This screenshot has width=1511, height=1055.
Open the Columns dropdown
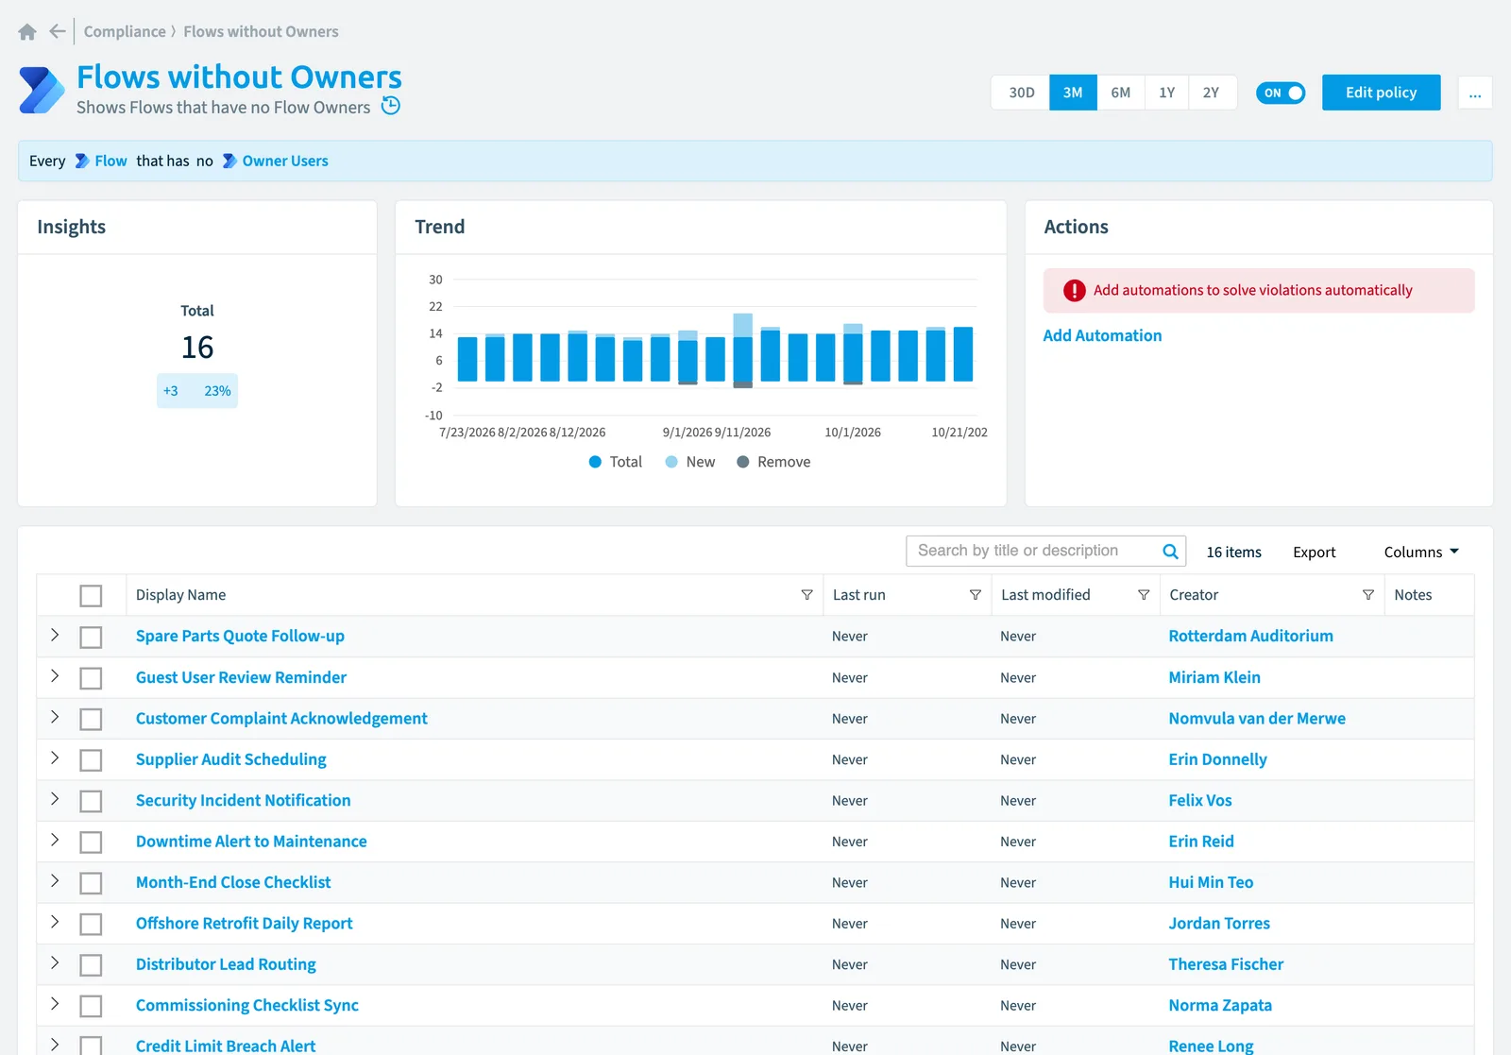click(1421, 553)
